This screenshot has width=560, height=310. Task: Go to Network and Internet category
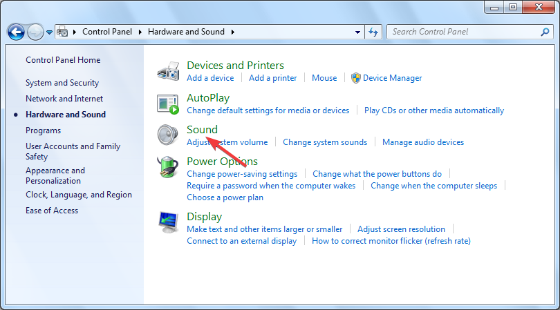[64, 99]
